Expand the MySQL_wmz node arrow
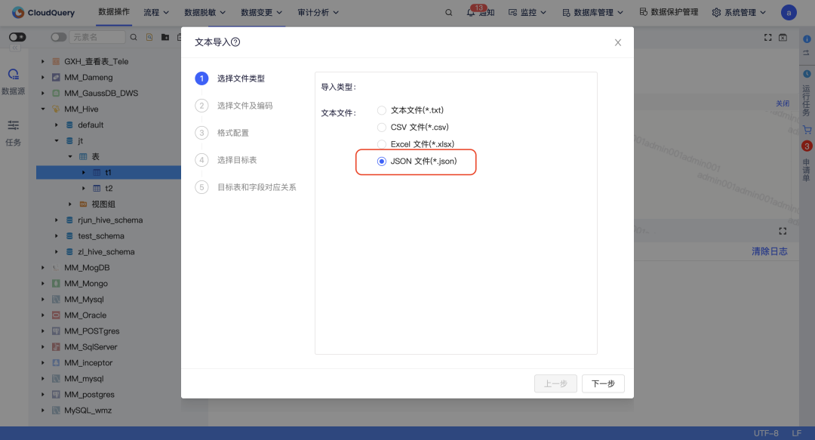The image size is (815, 440). [x=42, y=411]
